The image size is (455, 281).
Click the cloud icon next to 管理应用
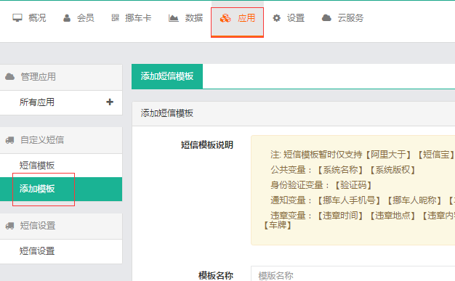coord(10,76)
